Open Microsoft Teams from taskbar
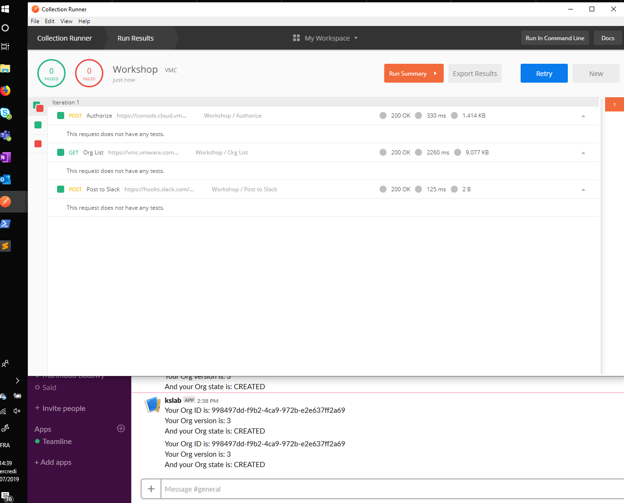The height and width of the screenshot is (503, 624). tap(5, 136)
